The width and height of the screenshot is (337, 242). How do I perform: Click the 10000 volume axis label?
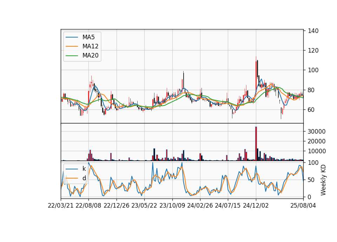click(317, 152)
